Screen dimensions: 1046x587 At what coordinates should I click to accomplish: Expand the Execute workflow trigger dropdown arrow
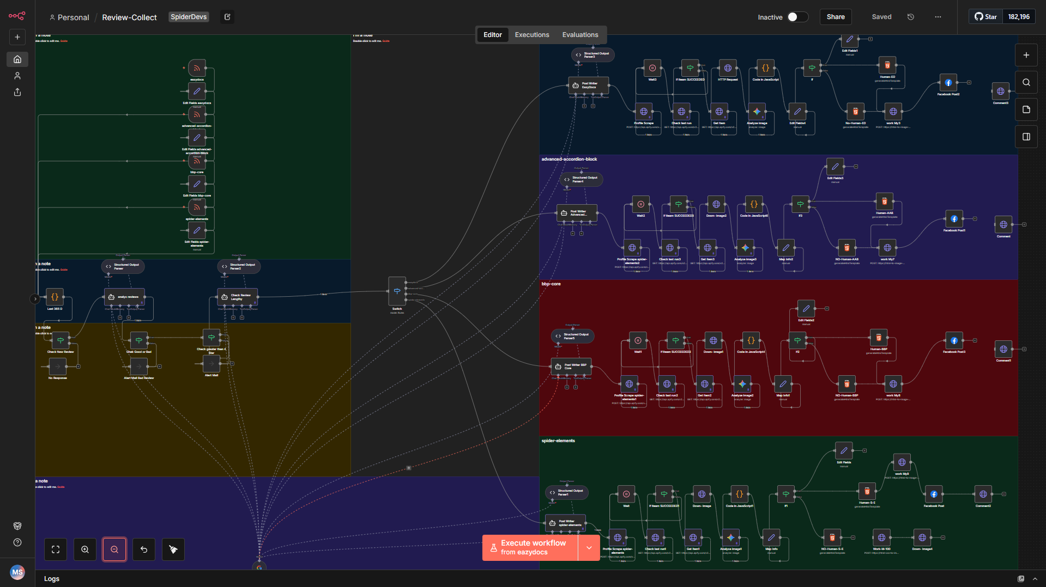pos(589,548)
